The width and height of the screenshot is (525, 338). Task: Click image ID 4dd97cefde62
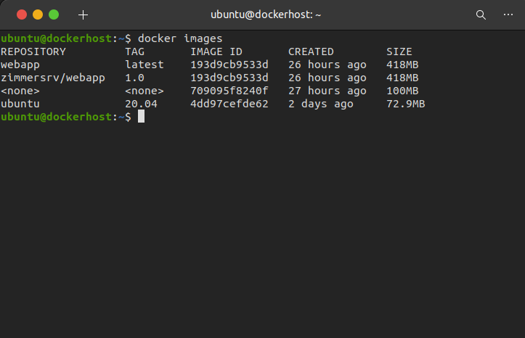pos(229,104)
